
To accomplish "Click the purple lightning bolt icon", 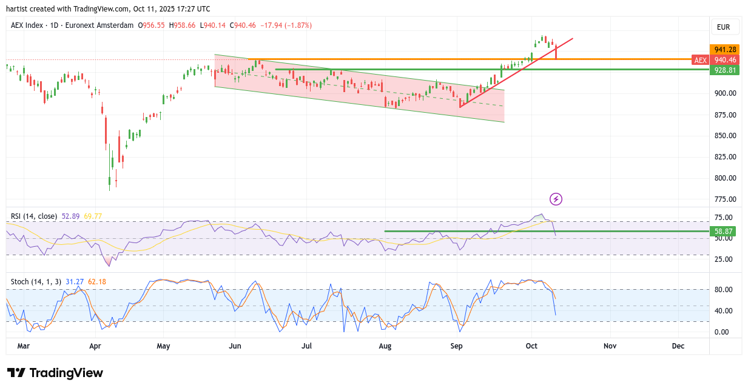I will pyautogui.click(x=556, y=199).
